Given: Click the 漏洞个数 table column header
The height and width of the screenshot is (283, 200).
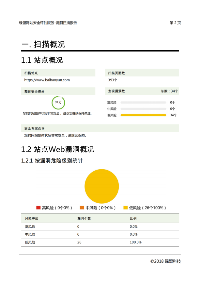Looking at the screenshot, I should [84, 218].
